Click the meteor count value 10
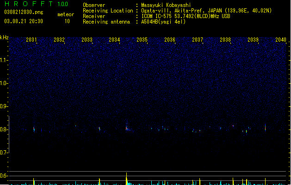The height and width of the screenshot is (185, 291). (67, 21)
